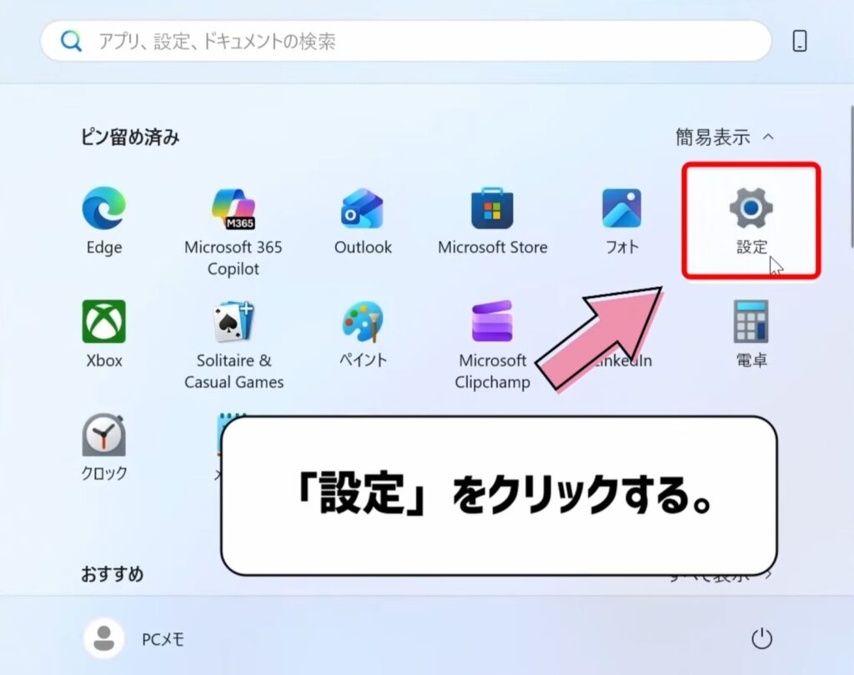Open the Microsoft Edge browser
Screen dimensions: 854x675
coord(102,210)
